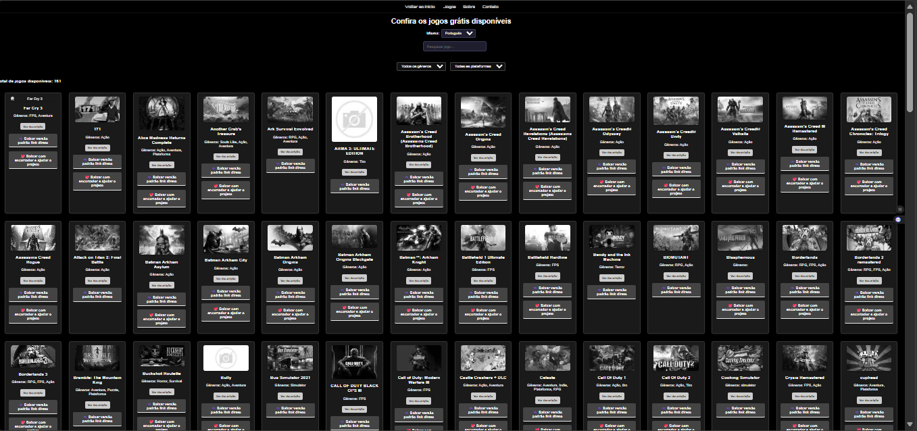
Task: Click the Borderlands 2 remastered cover image
Action: [869, 238]
